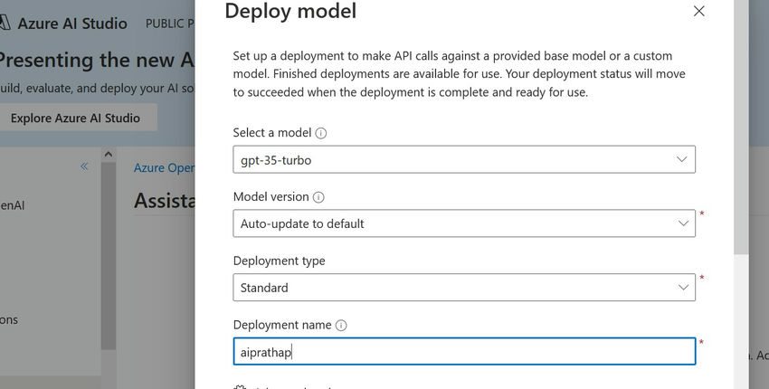Click info icon beside Deployment name

coord(341,326)
